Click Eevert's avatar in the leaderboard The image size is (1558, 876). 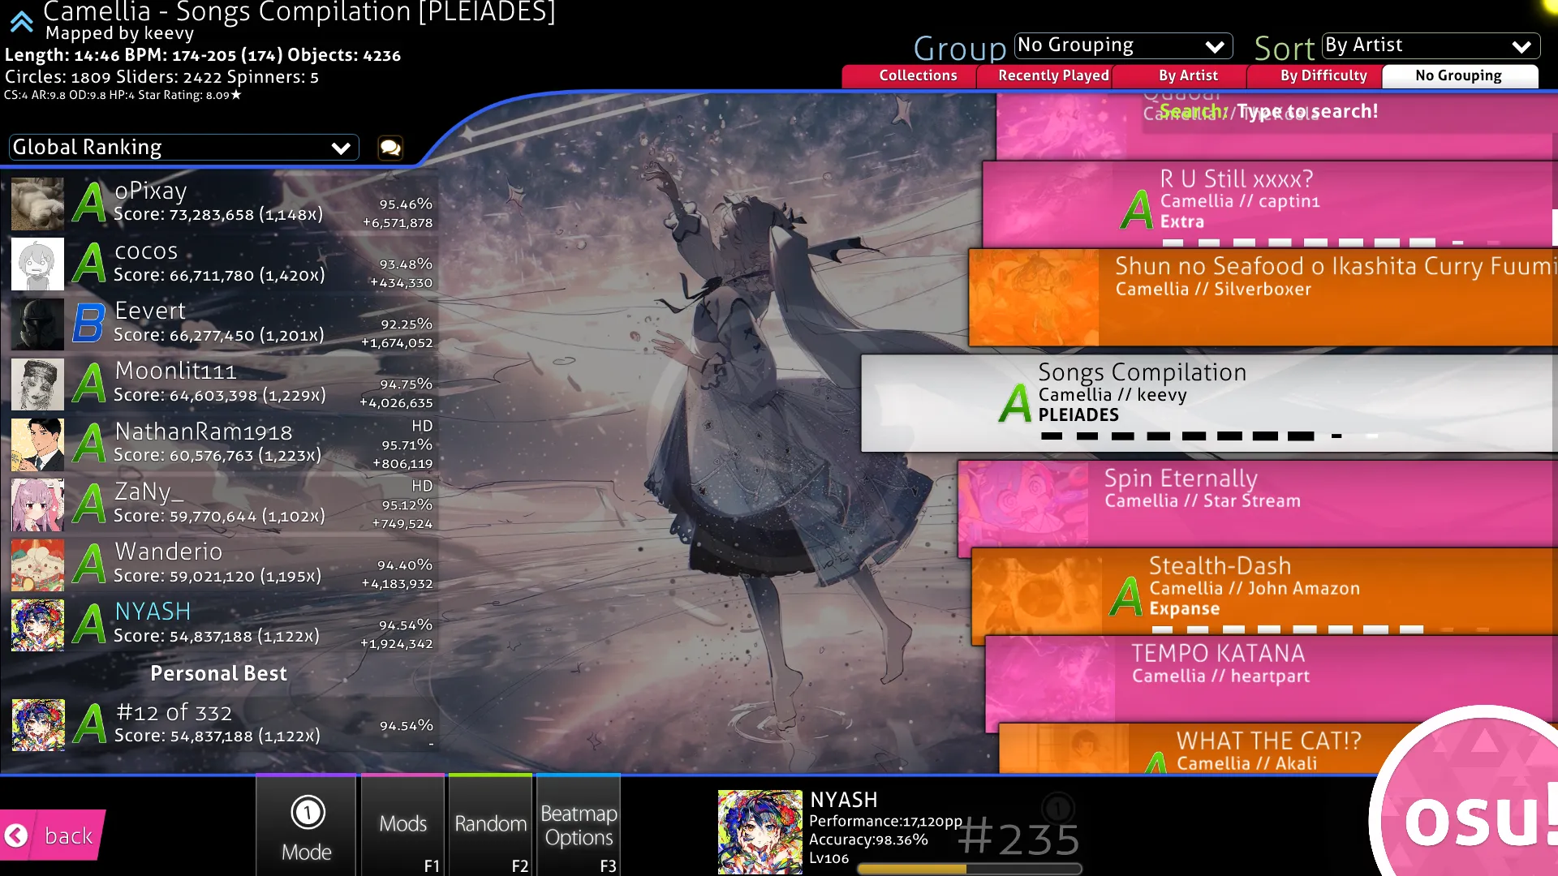pos(37,324)
